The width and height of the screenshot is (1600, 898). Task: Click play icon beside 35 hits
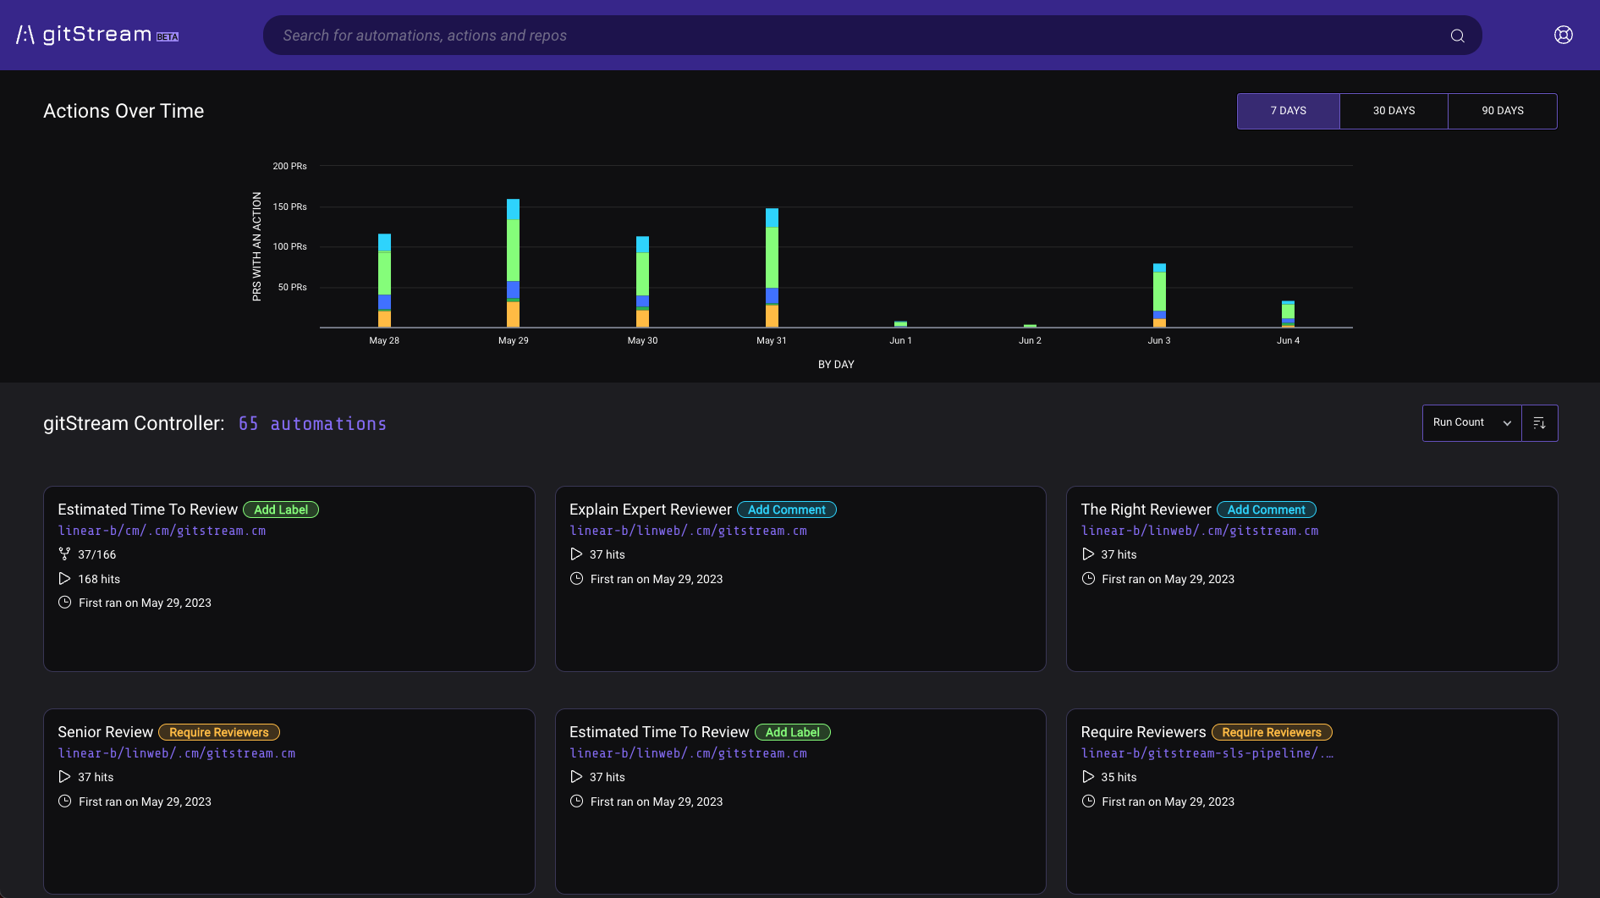pyautogui.click(x=1088, y=777)
